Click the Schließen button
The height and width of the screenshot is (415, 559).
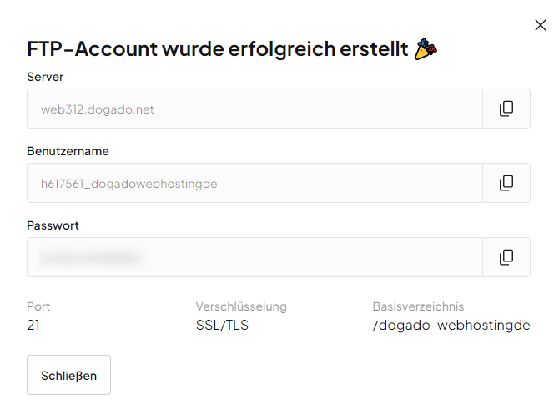point(68,375)
